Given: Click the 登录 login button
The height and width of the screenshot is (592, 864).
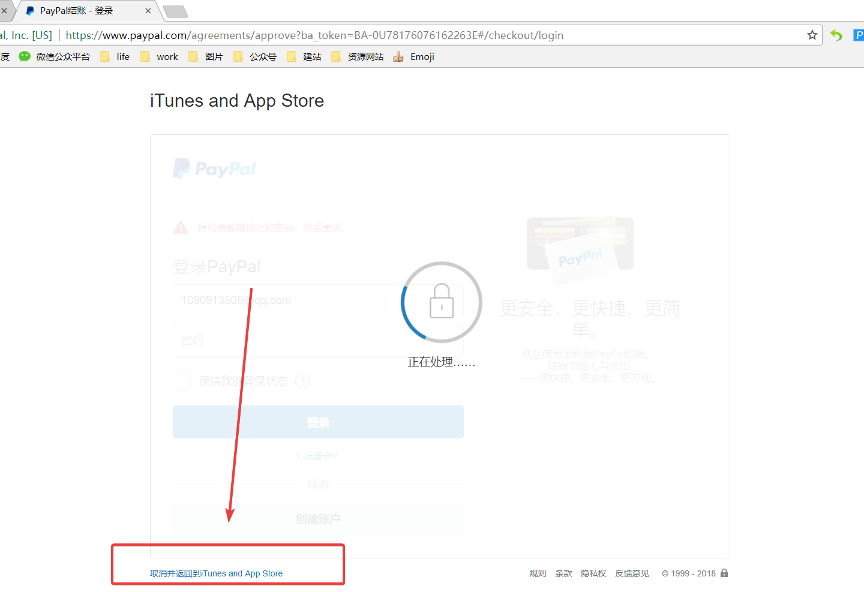Looking at the screenshot, I should pos(318,422).
